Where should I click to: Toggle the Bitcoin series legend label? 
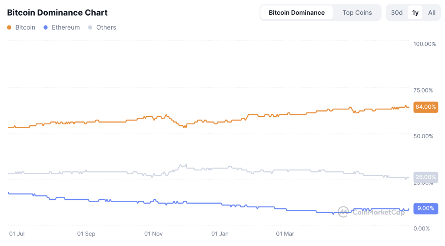[25, 27]
